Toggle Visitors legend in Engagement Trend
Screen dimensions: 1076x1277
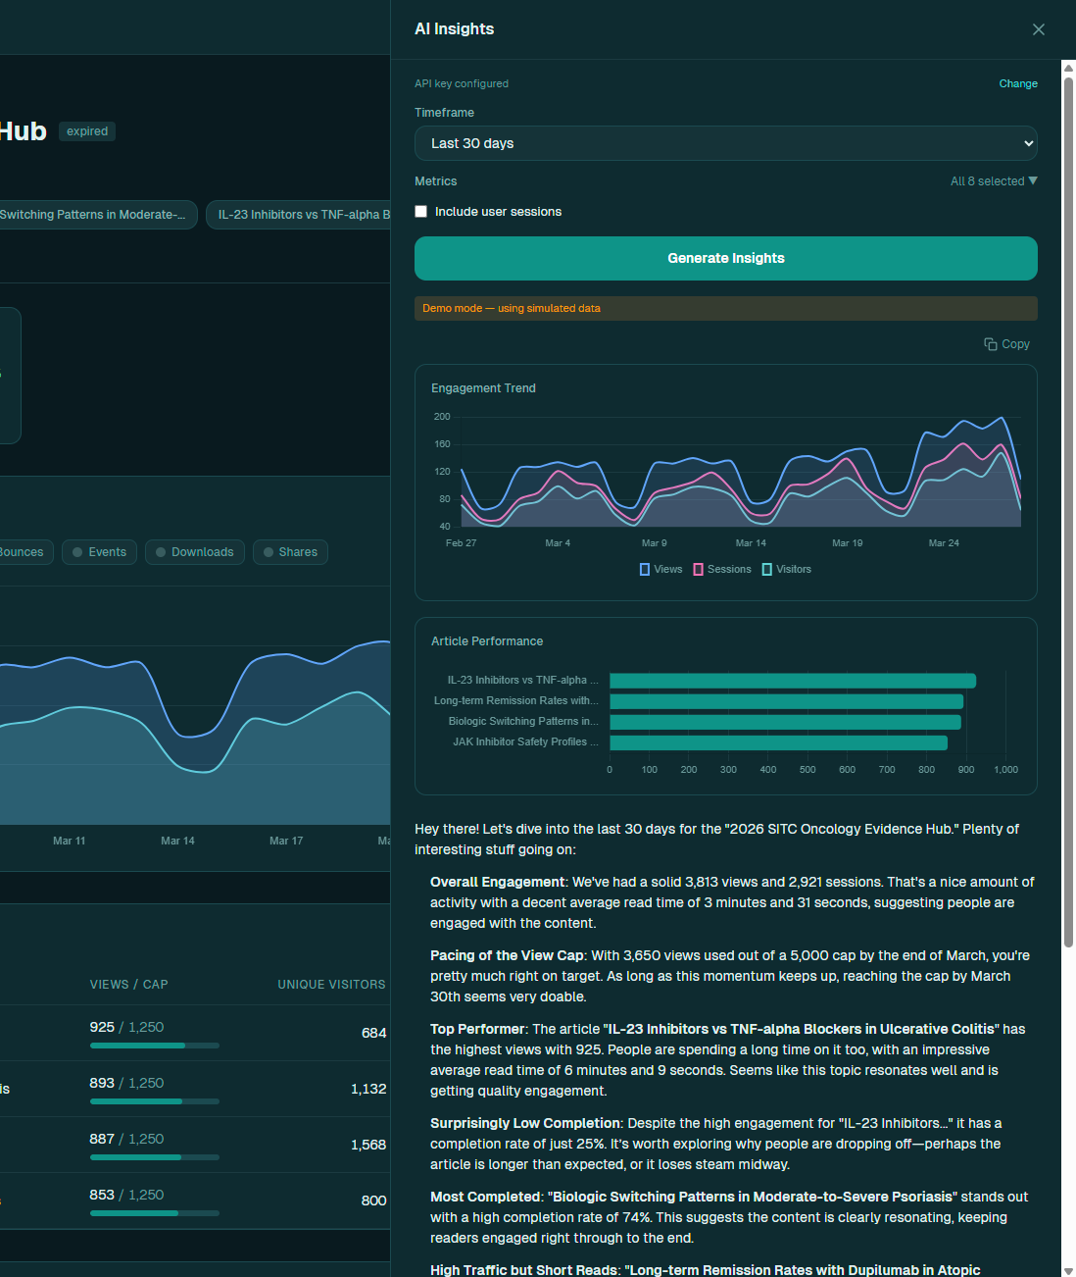(x=787, y=569)
